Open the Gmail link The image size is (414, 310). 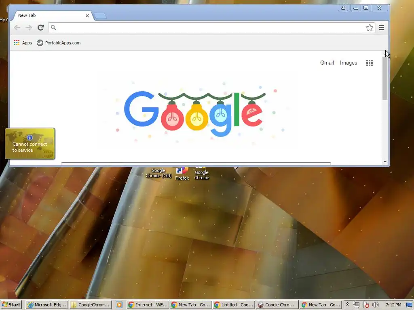pyautogui.click(x=327, y=63)
